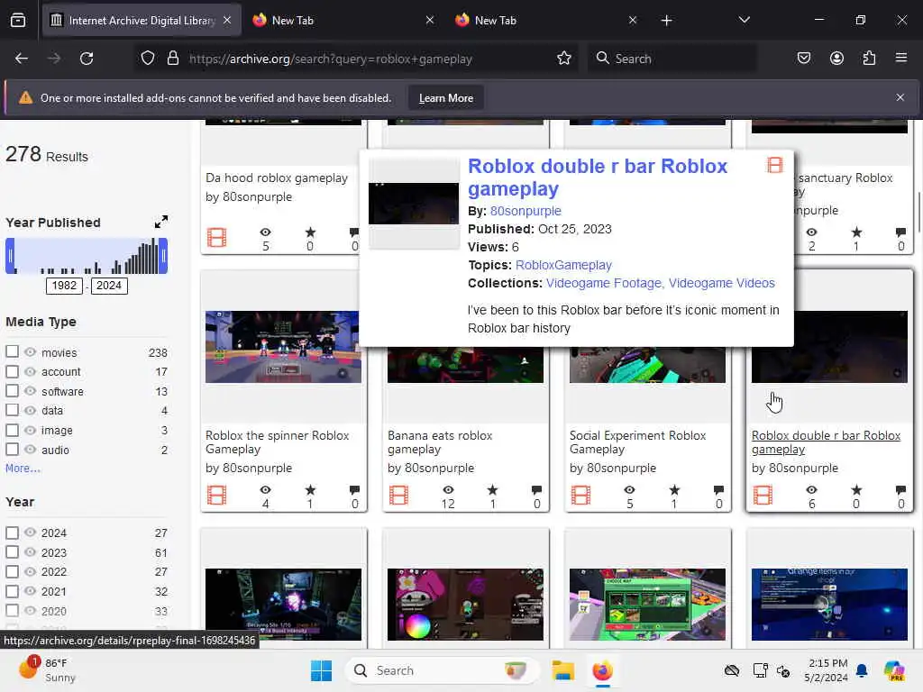Open the Save to Pocket icon
Image resolution: width=923 pixels, height=692 pixels.
click(803, 59)
